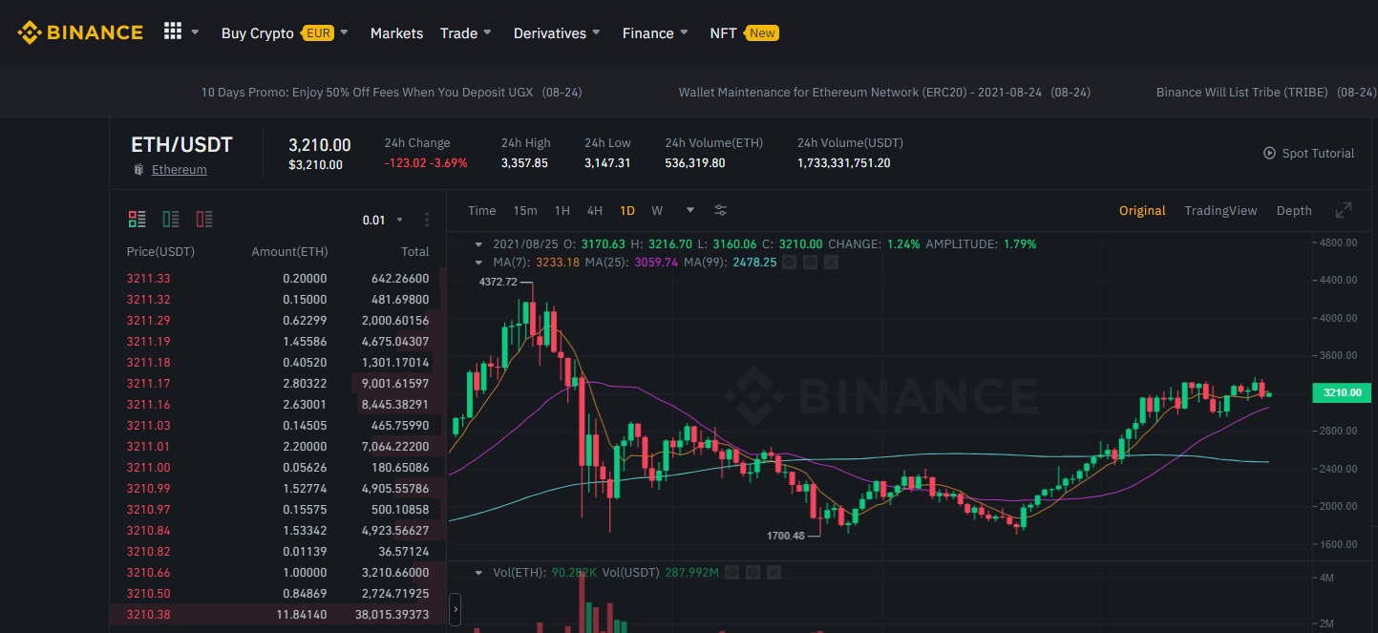Click the 3210.00 current price tag

pyautogui.click(x=1342, y=392)
